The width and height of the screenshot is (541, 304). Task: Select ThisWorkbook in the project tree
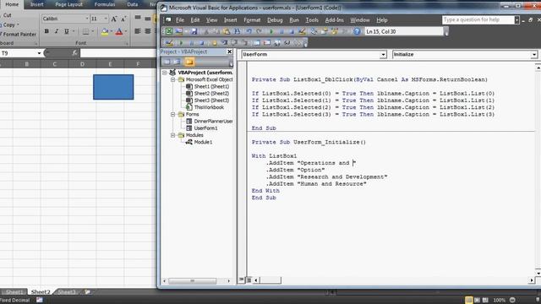[209, 107]
